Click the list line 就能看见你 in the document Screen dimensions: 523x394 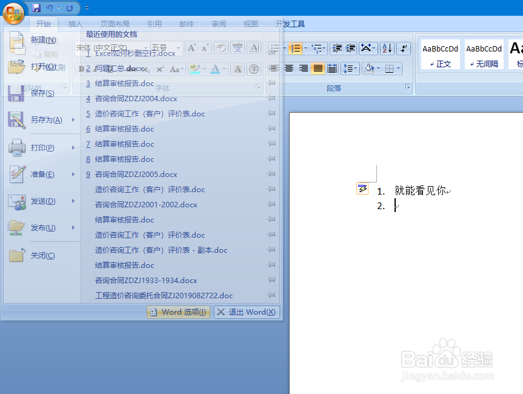point(420,190)
